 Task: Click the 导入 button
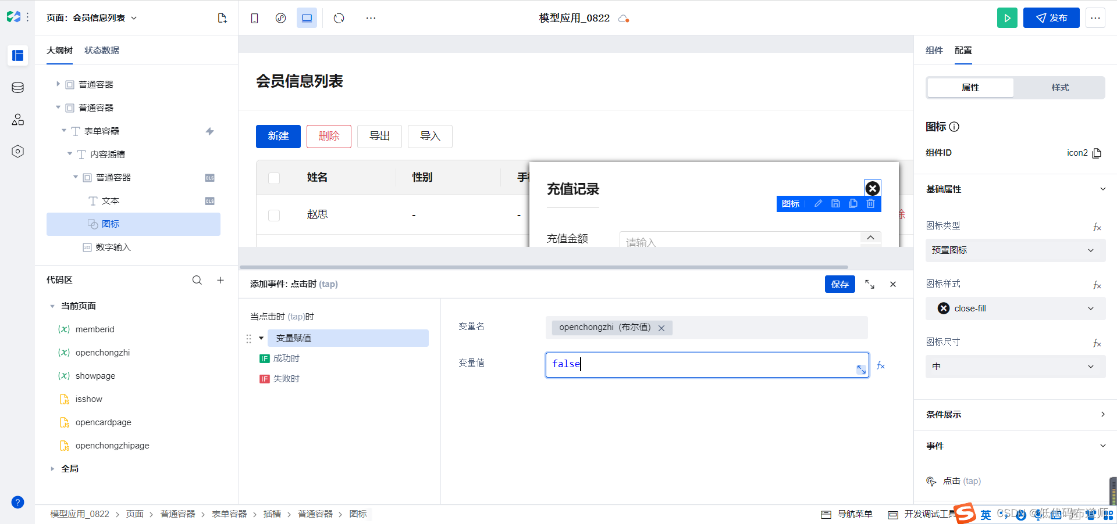coord(430,137)
